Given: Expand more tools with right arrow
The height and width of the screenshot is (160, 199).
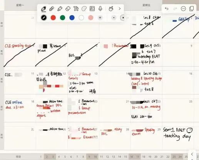Looking at the screenshot, I should tap(120, 9).
